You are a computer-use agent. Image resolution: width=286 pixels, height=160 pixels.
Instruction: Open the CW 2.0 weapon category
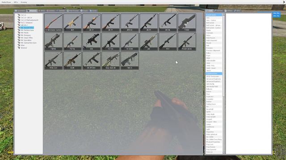tap(23, 15)
